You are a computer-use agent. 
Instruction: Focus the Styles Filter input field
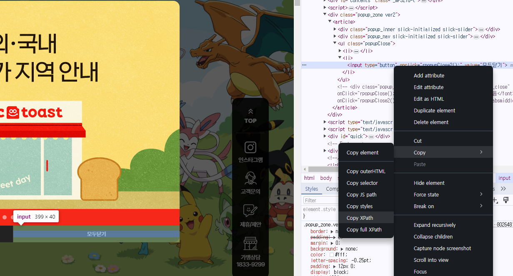click(x=321, y=200)
